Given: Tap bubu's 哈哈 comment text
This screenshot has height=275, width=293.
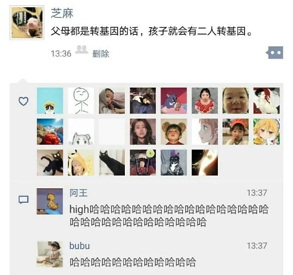Looking at the screenshot, I should click(132, 262).
